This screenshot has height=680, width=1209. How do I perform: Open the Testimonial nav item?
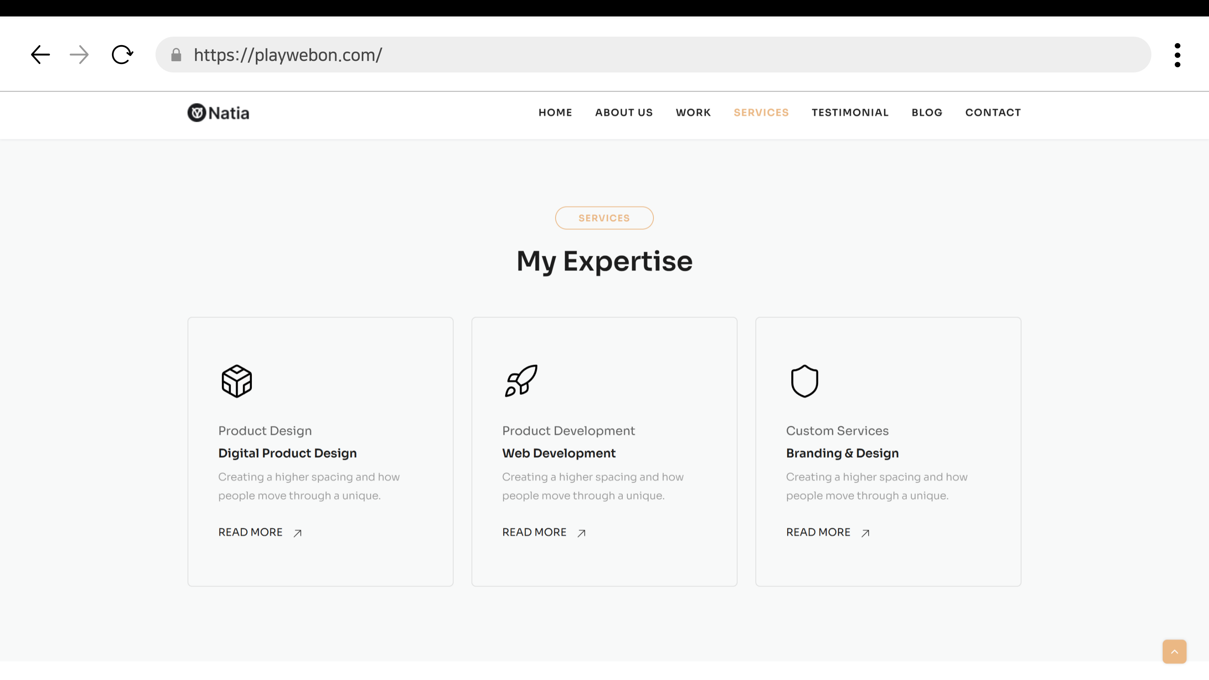pyautogui.click(x=850, y=113)
